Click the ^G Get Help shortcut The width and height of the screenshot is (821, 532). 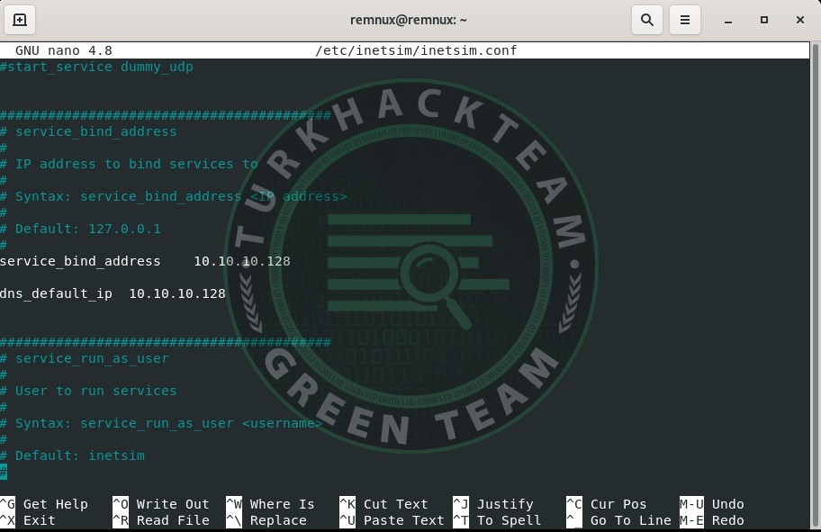pos(44,504)
